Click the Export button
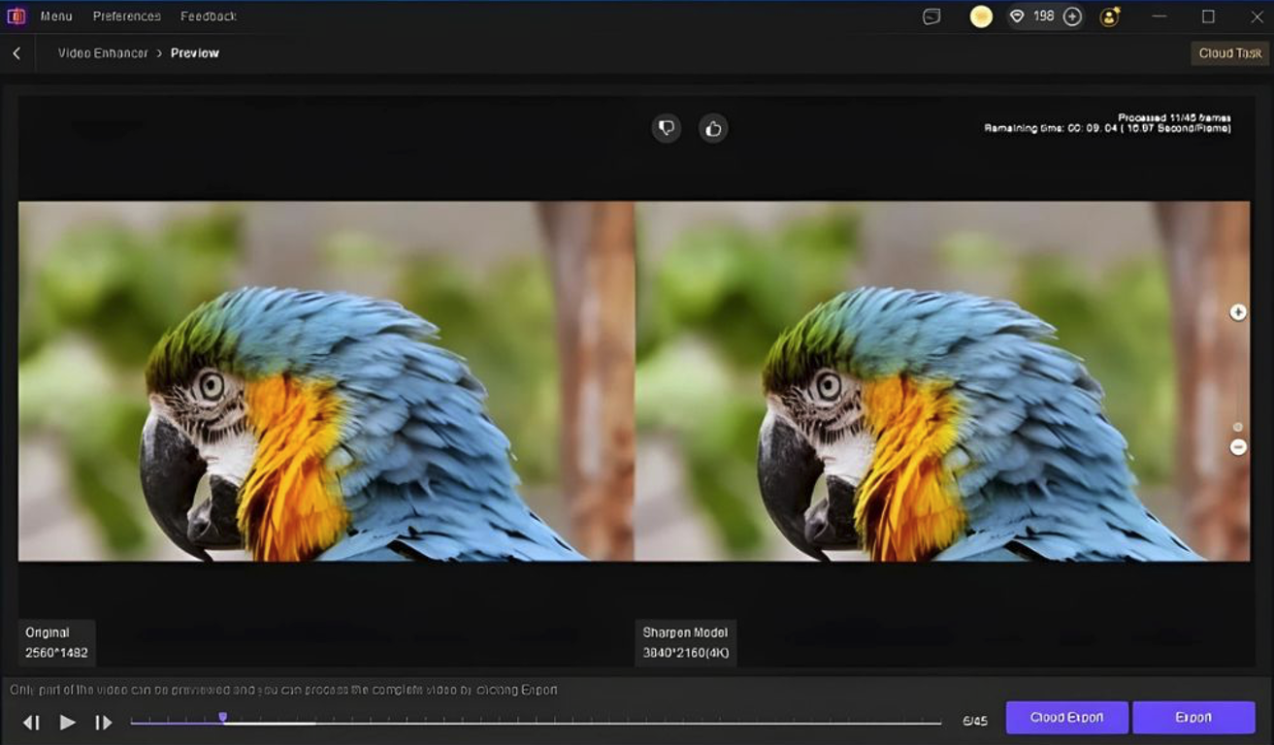This screenshot has width=1274, height=745. tap(1193, 718)
